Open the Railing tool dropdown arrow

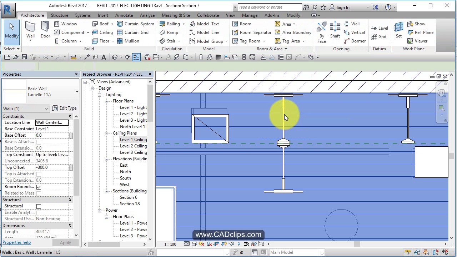click(183, 24)
